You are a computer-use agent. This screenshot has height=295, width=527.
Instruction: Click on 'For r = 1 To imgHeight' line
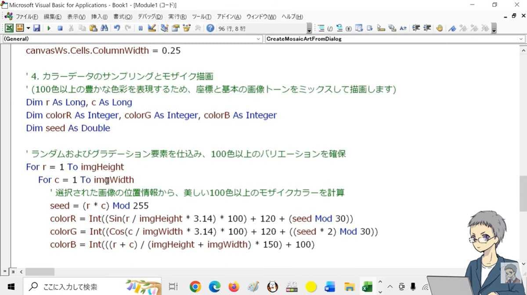[75, 167]
